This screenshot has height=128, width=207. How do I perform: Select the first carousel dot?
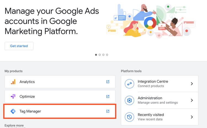tap(96, 55)
